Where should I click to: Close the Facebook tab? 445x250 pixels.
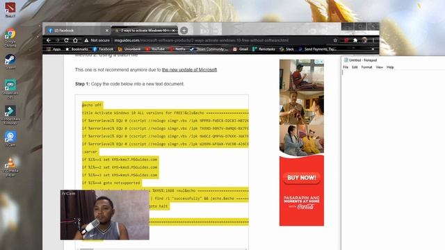tap(106, 31)
